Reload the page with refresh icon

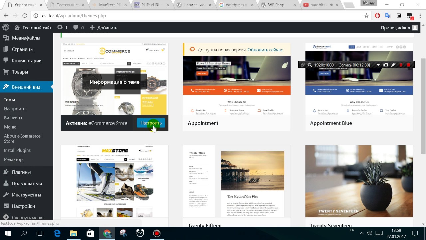25,16
